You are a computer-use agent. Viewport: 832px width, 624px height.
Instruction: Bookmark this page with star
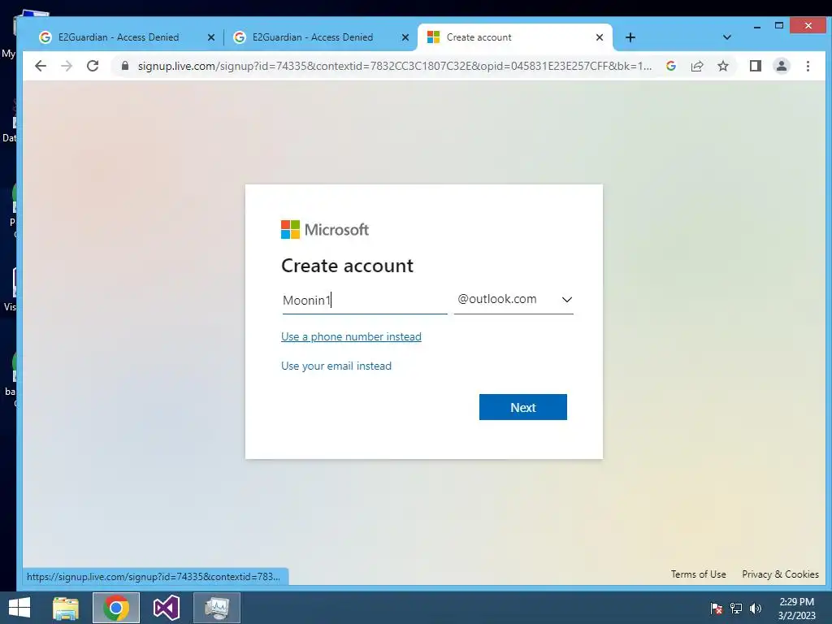(x=722, y=66)
